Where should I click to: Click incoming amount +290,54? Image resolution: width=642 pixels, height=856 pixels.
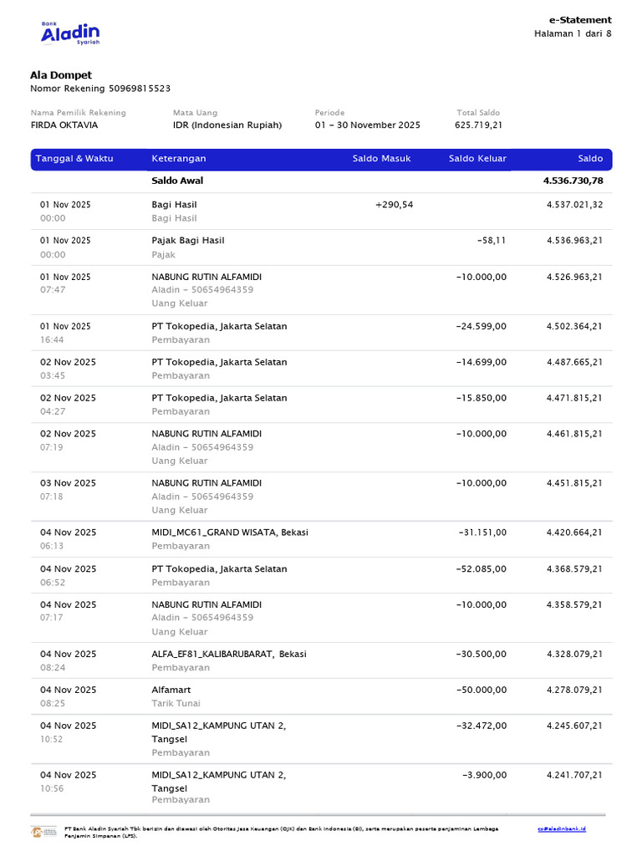395,205
